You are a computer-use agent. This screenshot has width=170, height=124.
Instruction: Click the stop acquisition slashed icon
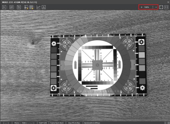tap(11, 7)
